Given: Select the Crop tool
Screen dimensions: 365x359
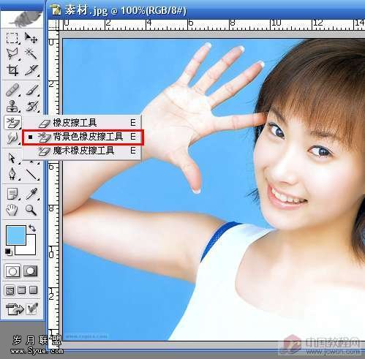Looking at the screenshot, I should click(12, 70).
